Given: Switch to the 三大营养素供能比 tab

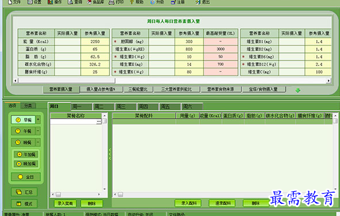Looking at the screenshot, I should 176,89.
